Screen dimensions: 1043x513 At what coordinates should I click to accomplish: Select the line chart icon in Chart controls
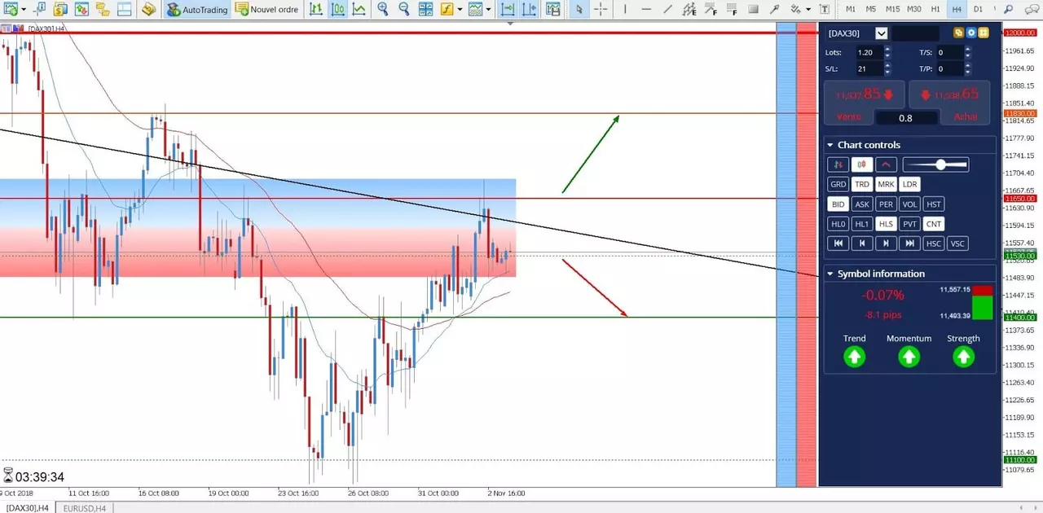pyautogui.click(x=886, y=164)
